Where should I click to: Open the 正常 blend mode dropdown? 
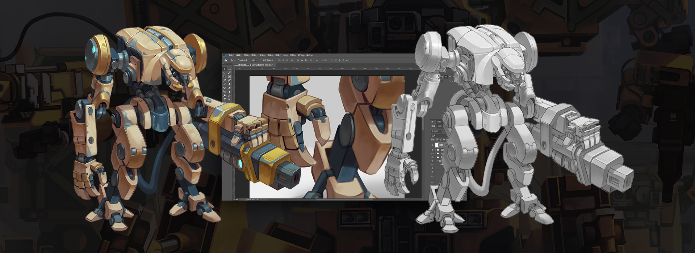click(438, 136)
